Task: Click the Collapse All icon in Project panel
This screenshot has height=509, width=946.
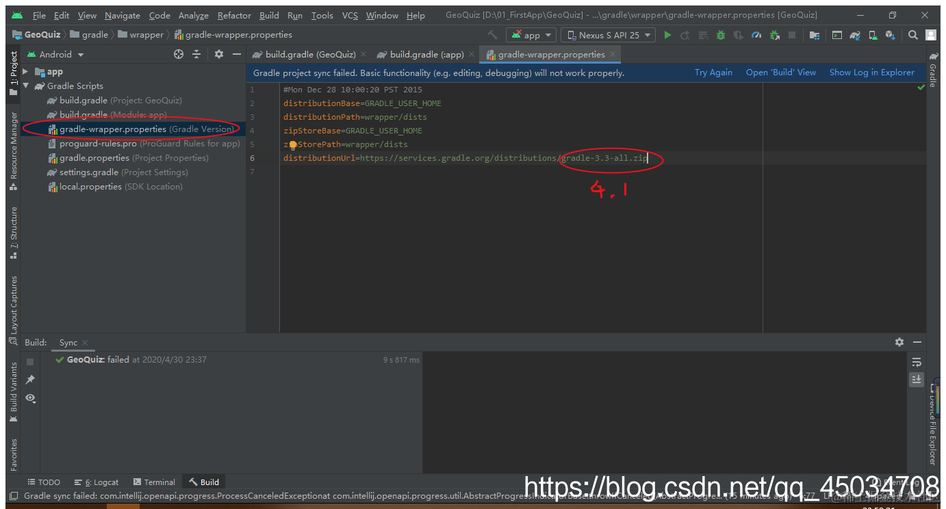Action: [x=196, y=54]
